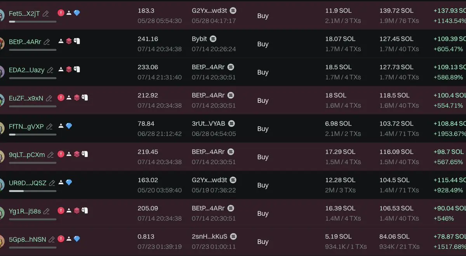Open the Bybit funding source link
Viewport: 466px width, 256px height.
pos(199,39)
